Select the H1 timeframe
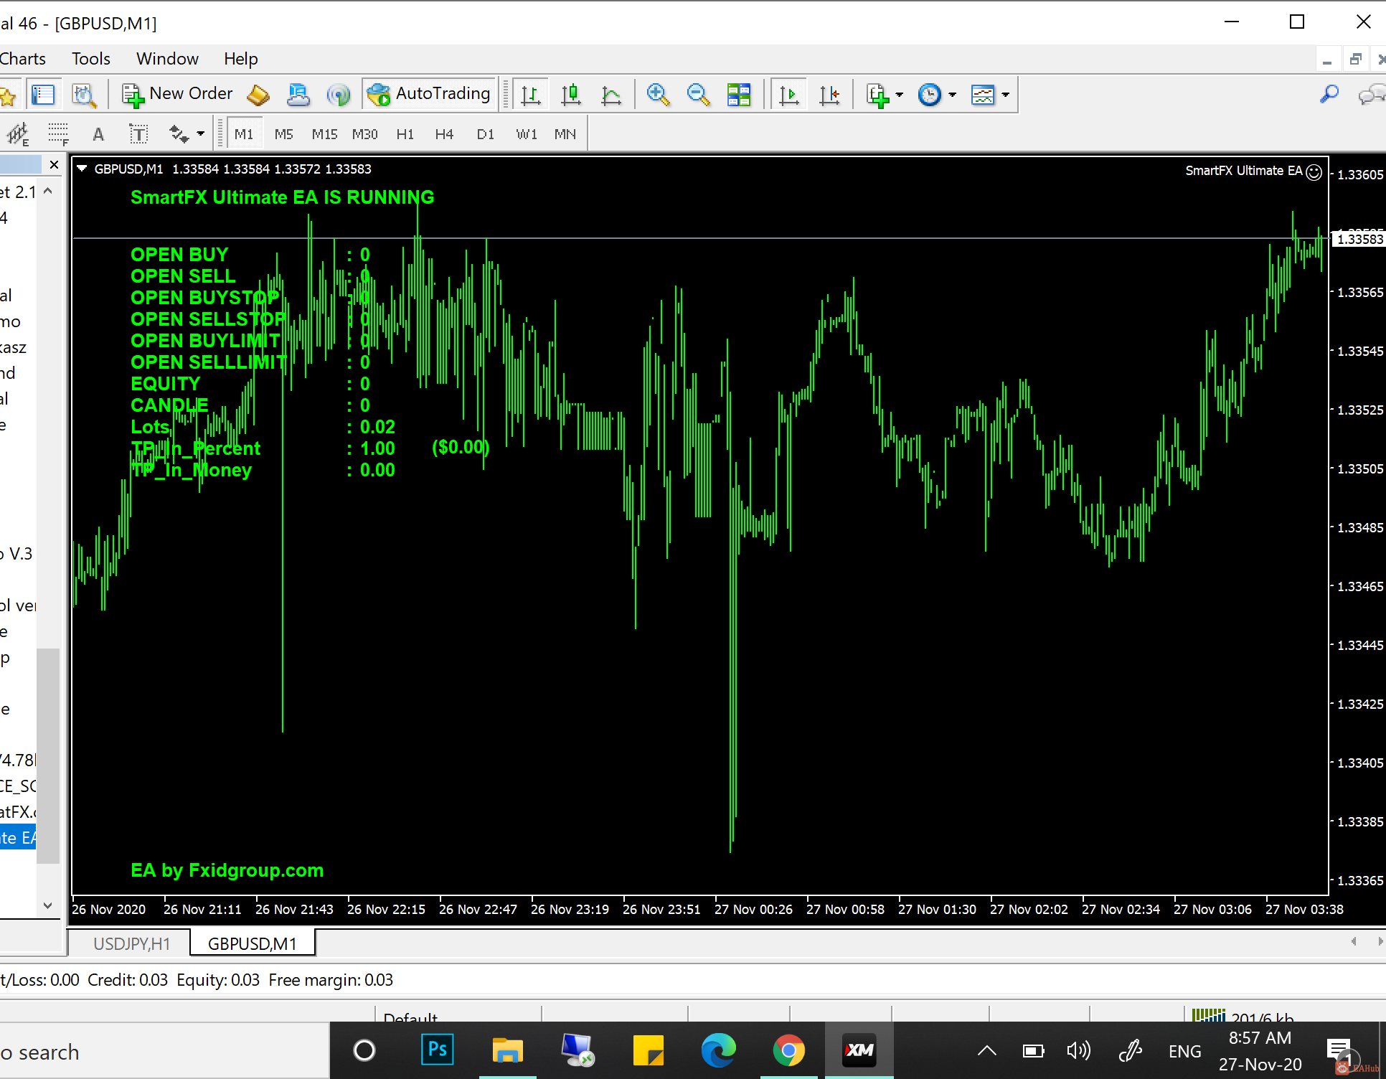 click(x=405, y=134)
